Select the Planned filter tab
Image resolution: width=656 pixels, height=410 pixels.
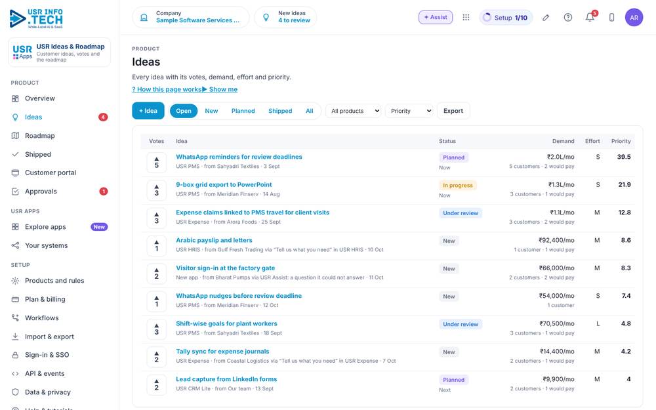tap(243, 111)
